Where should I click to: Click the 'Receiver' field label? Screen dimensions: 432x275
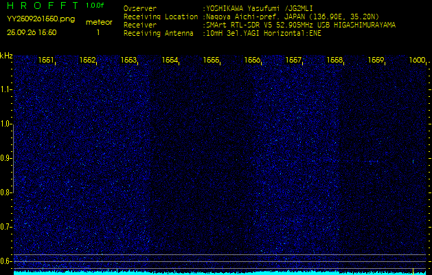point(140,25)
